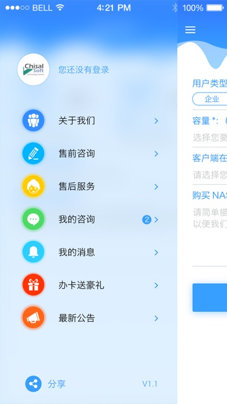Select the 企业 user type option
The width and height of the screenshot is (227, 404).
[211, 99]
